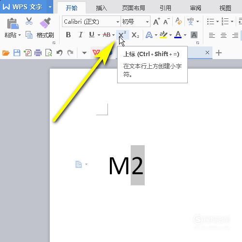Image resolution: width=242 pixels, height=242 pixels.
Task: Click the decrease indent icon
Action: [x=240, y=21]
